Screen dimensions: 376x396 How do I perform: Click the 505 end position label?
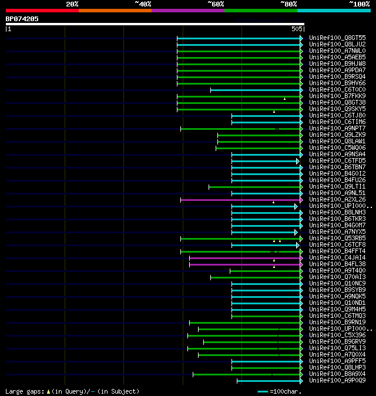click(x=297, y=29)
